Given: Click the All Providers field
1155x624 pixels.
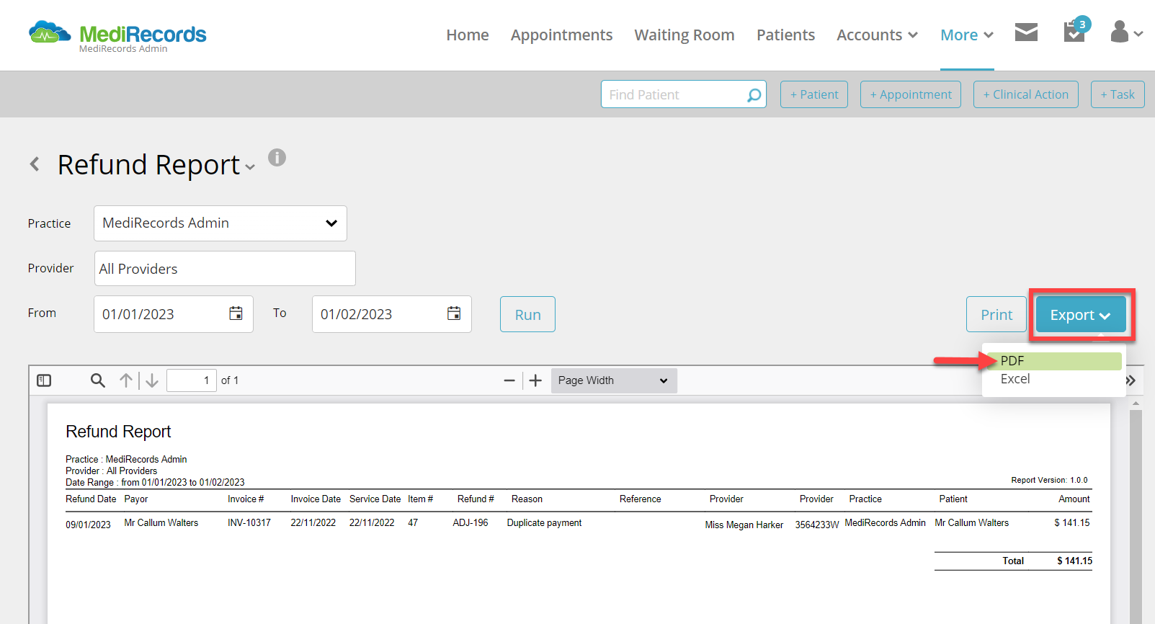Looking at the screenshot, I should coord(225,268).
